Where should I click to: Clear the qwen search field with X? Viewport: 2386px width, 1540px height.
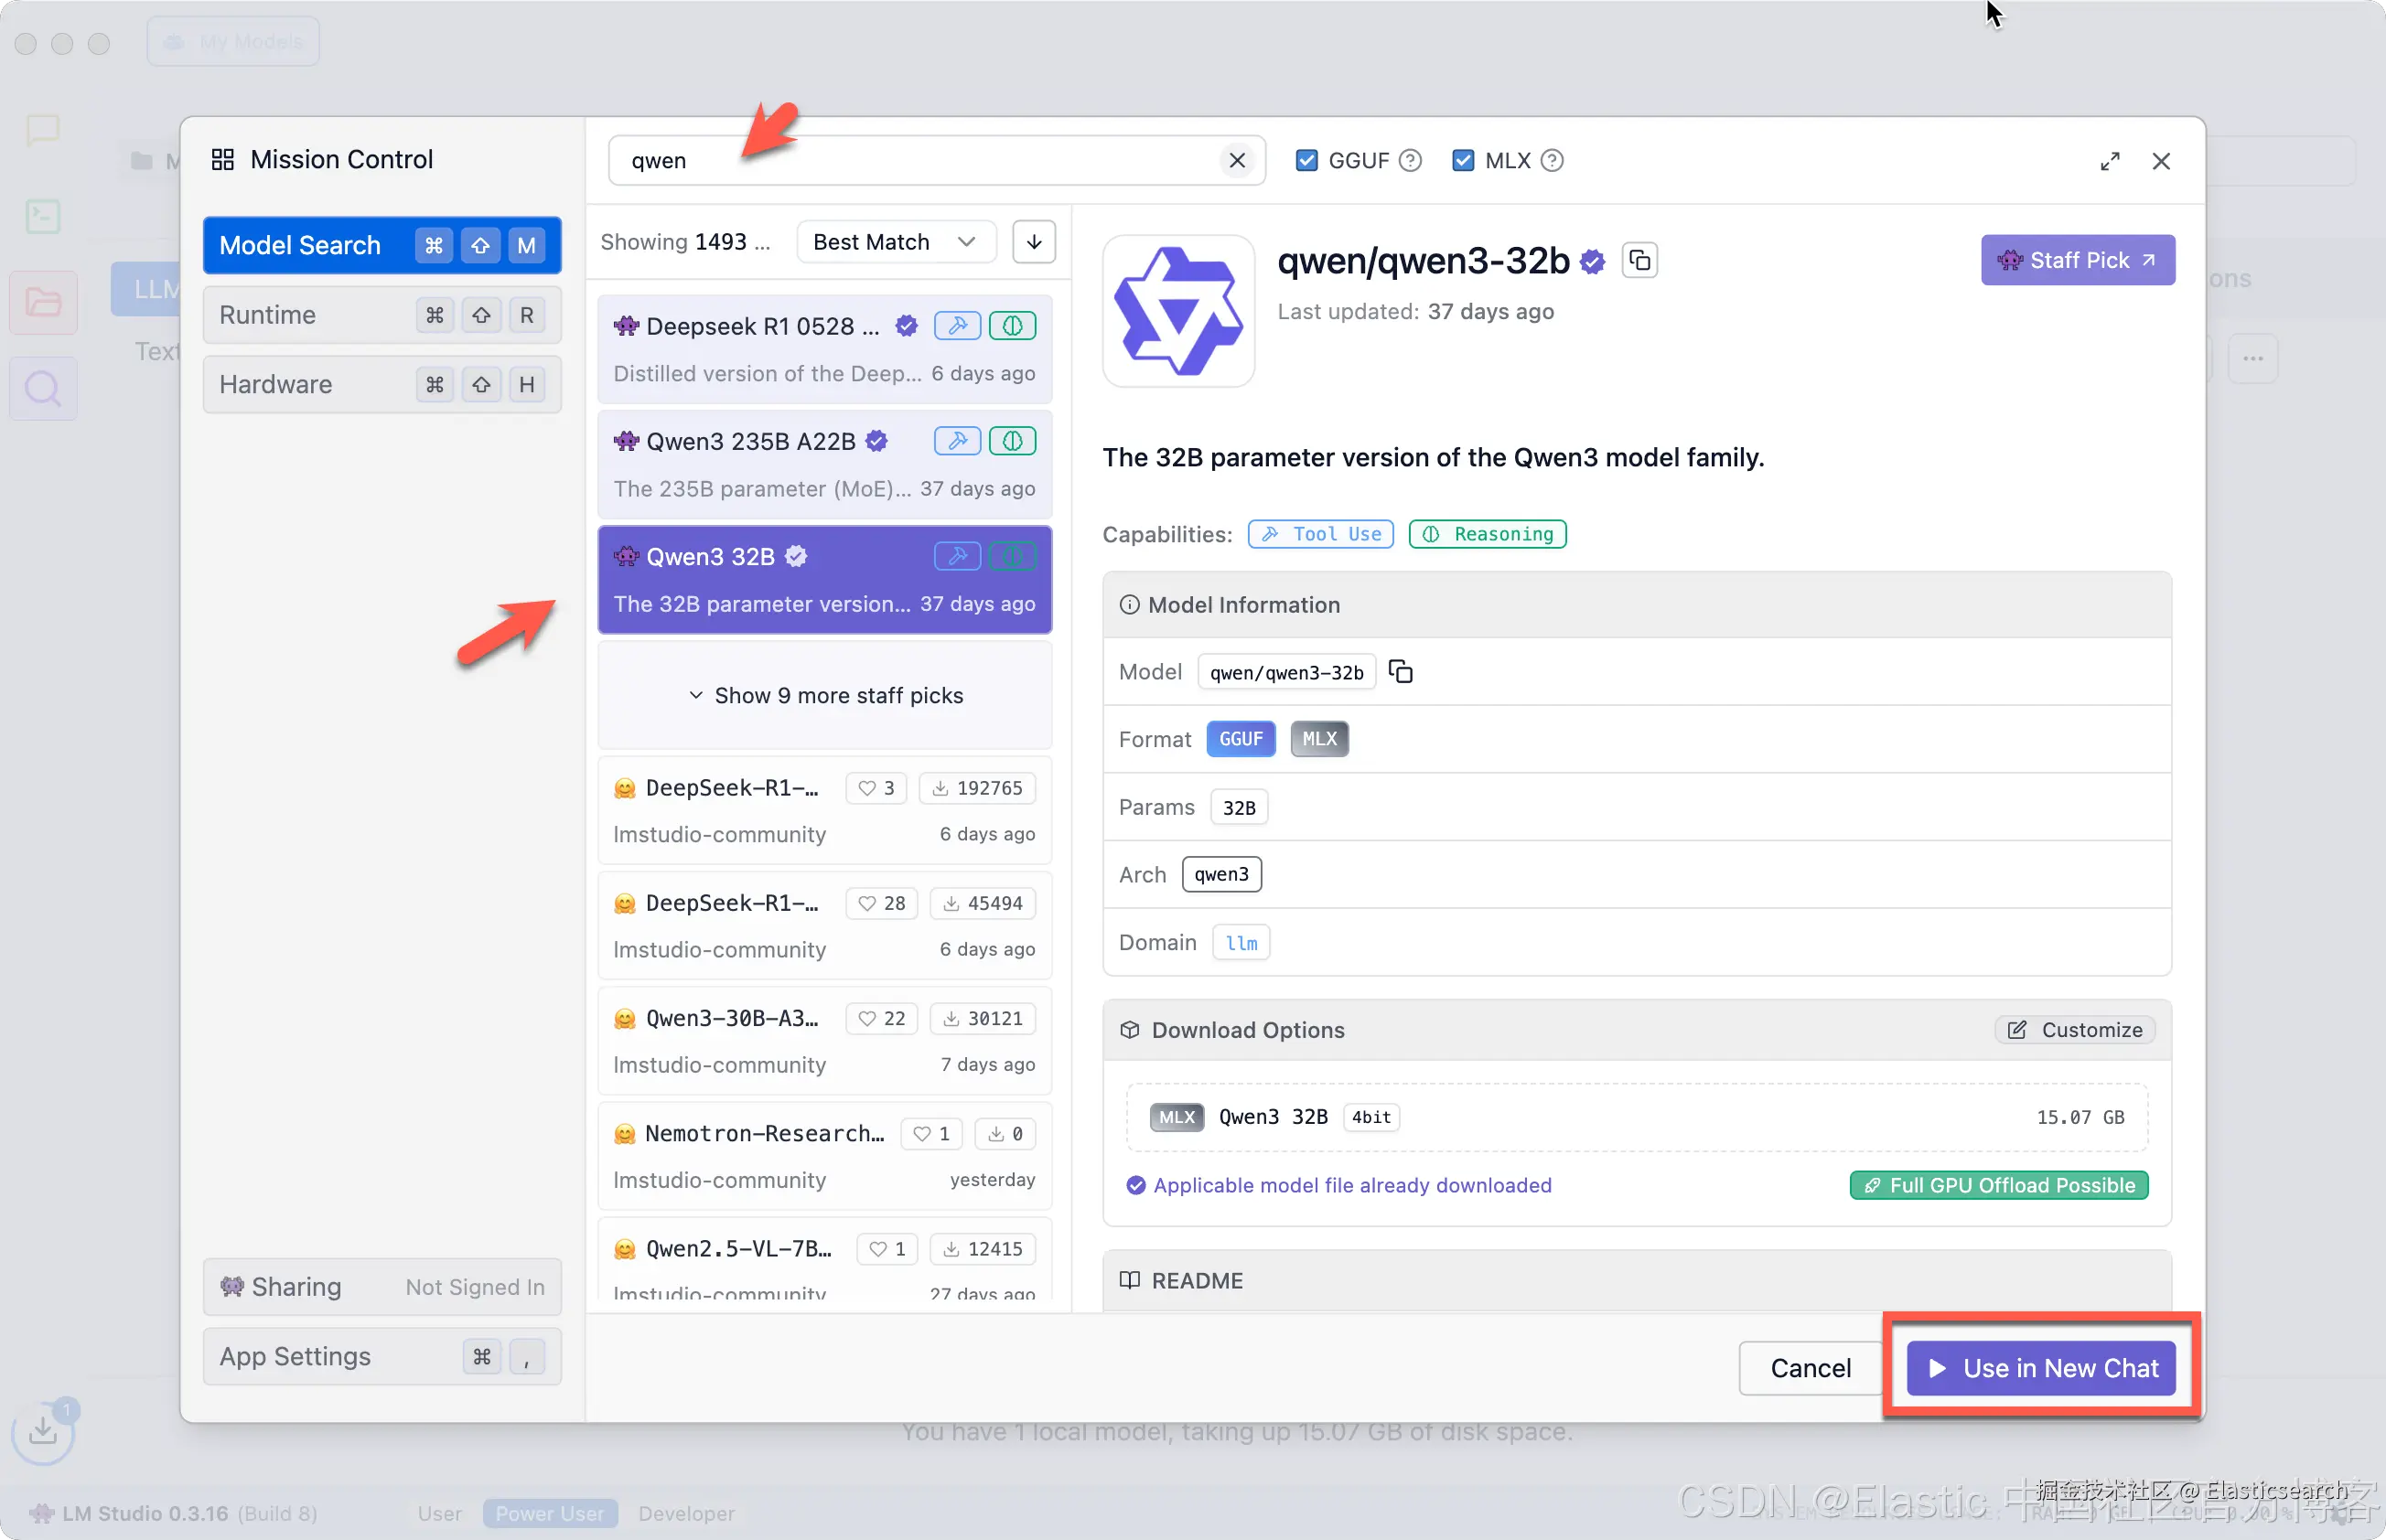tap(1237, 160)
